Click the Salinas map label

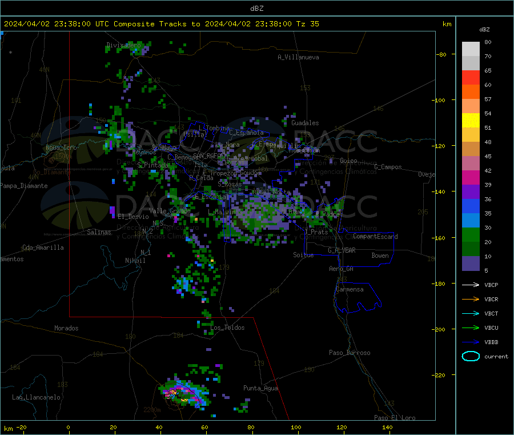99,232
